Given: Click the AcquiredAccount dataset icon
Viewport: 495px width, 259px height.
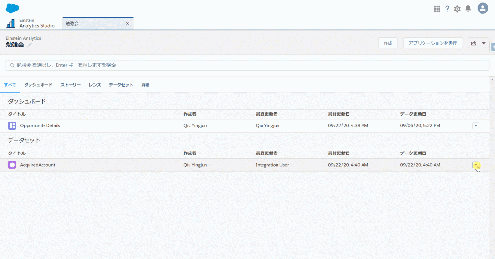Looking at the screenshot, I should 12,165.
